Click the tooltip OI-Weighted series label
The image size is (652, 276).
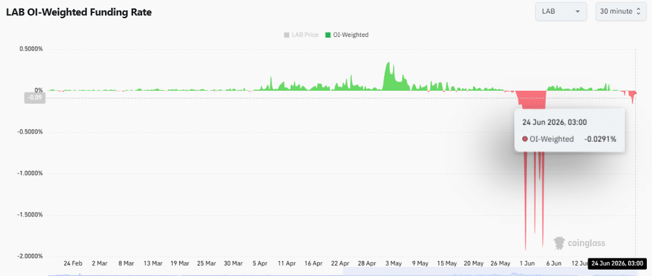551,139
